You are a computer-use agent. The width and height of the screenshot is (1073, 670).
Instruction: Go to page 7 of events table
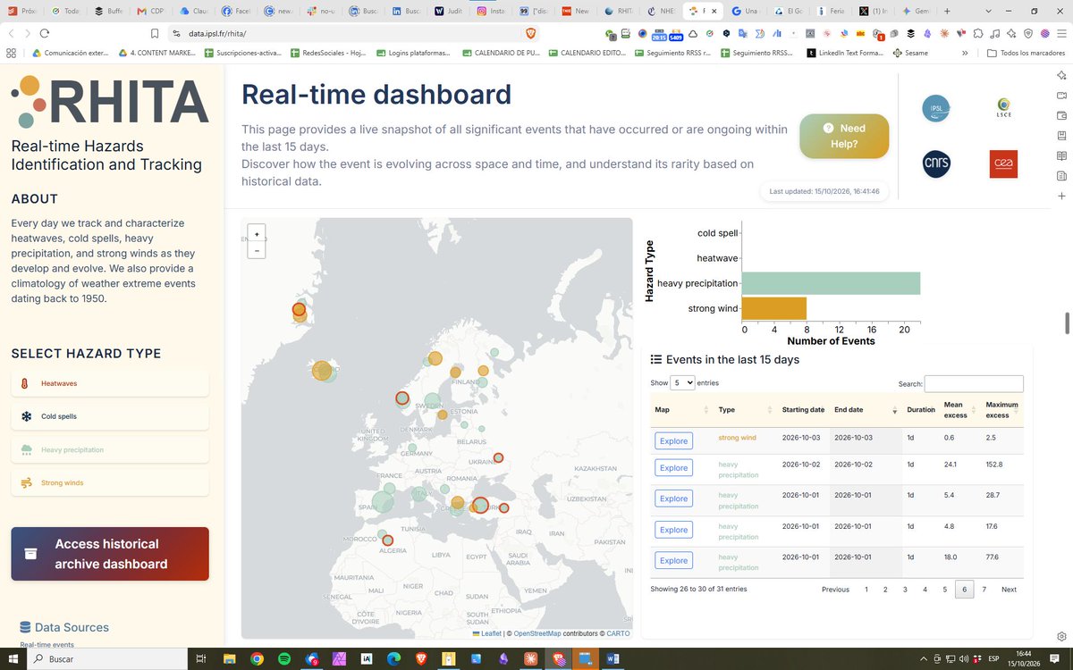point(984,590)
